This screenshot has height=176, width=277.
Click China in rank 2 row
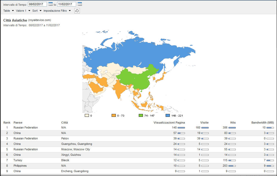point(17,133)
